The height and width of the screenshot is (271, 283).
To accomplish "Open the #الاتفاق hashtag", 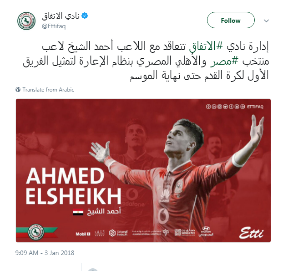I will (206, 46).
